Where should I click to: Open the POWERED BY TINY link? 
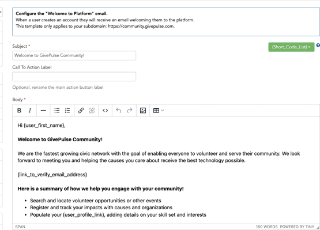tap(297, 227)
